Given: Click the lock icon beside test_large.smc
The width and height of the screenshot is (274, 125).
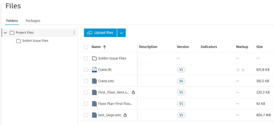Looking at the screenshot, I should point(125,115).
